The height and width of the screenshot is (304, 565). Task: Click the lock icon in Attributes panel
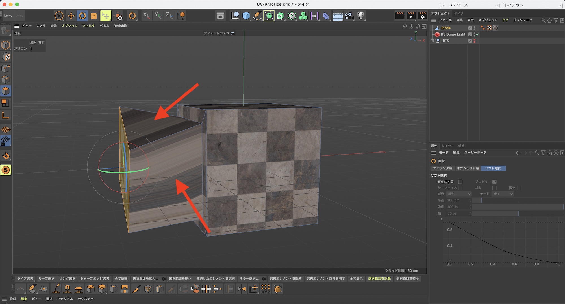(549, 153)
